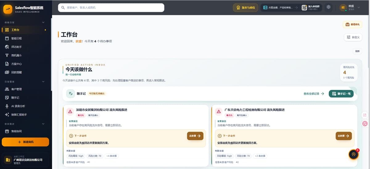370x169 pixels.
Task: Open 深圳市安居集团有限公司 流失风险跟进 title
Action: (101, 110)
